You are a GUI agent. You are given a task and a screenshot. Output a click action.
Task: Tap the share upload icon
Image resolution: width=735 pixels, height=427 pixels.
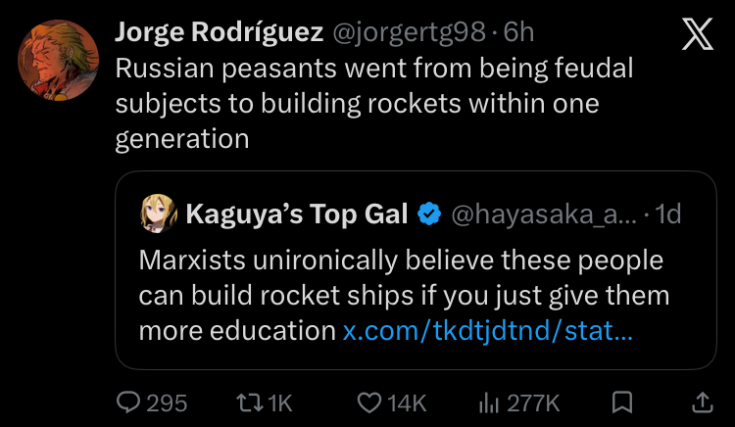point(703,403)
